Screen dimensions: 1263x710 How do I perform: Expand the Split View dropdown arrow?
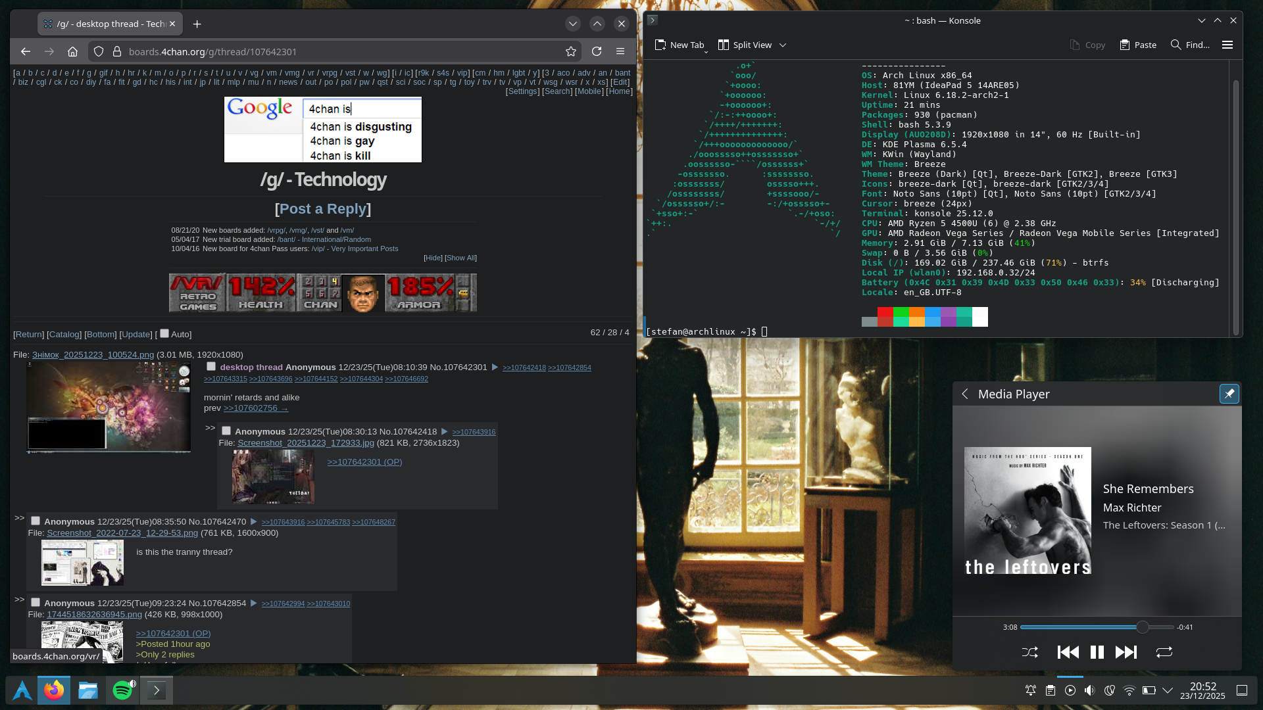[783, 45]
